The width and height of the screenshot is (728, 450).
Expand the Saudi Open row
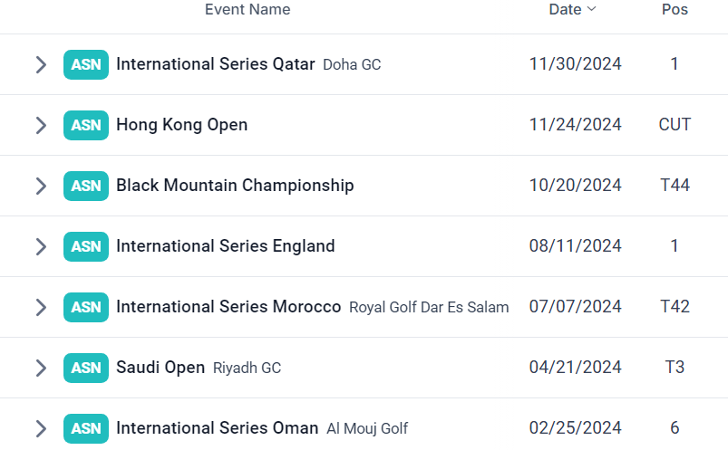click(x=41, y=368)
